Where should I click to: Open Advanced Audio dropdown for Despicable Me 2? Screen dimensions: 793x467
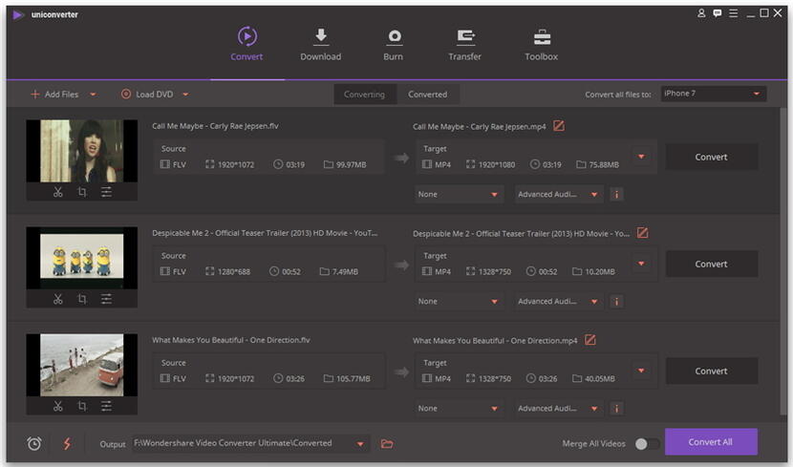tap(559, 302)
